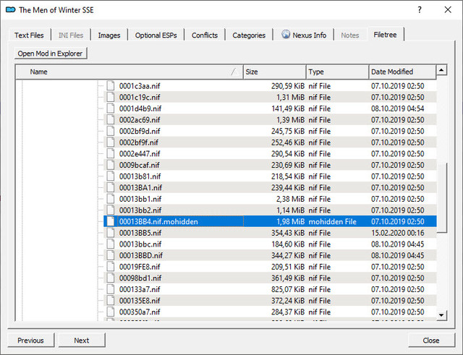Click the question mark help button
Viewport: 463px width, 355px height.
pyautogui.click(x=420, y=9)
